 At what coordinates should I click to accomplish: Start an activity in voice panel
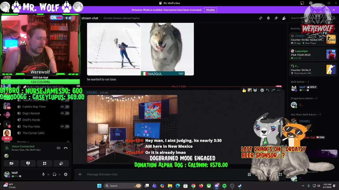[x=45, y=163]
